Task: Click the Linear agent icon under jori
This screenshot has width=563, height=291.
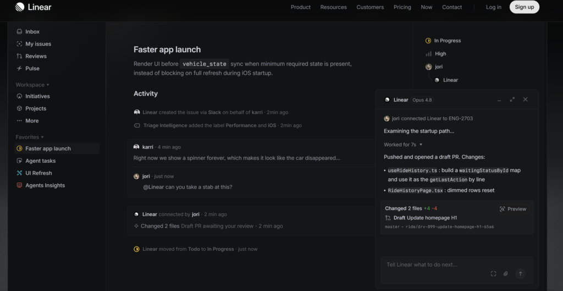Action: [x=437, y=80]
